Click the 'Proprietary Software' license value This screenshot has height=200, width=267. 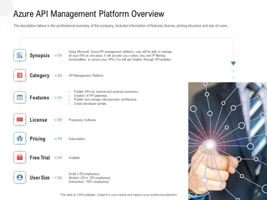82,120
